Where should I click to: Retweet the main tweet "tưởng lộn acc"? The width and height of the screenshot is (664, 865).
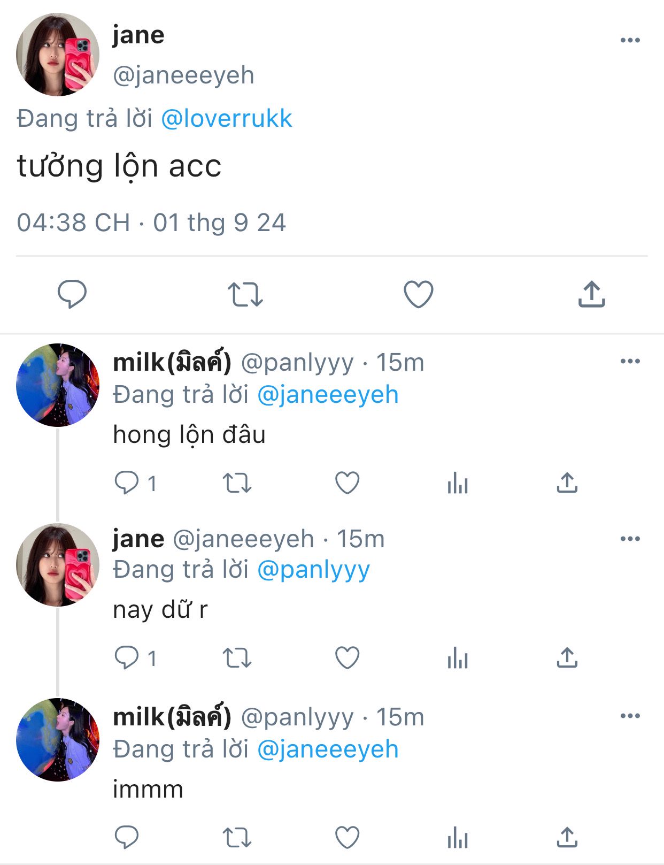point(245,294)
